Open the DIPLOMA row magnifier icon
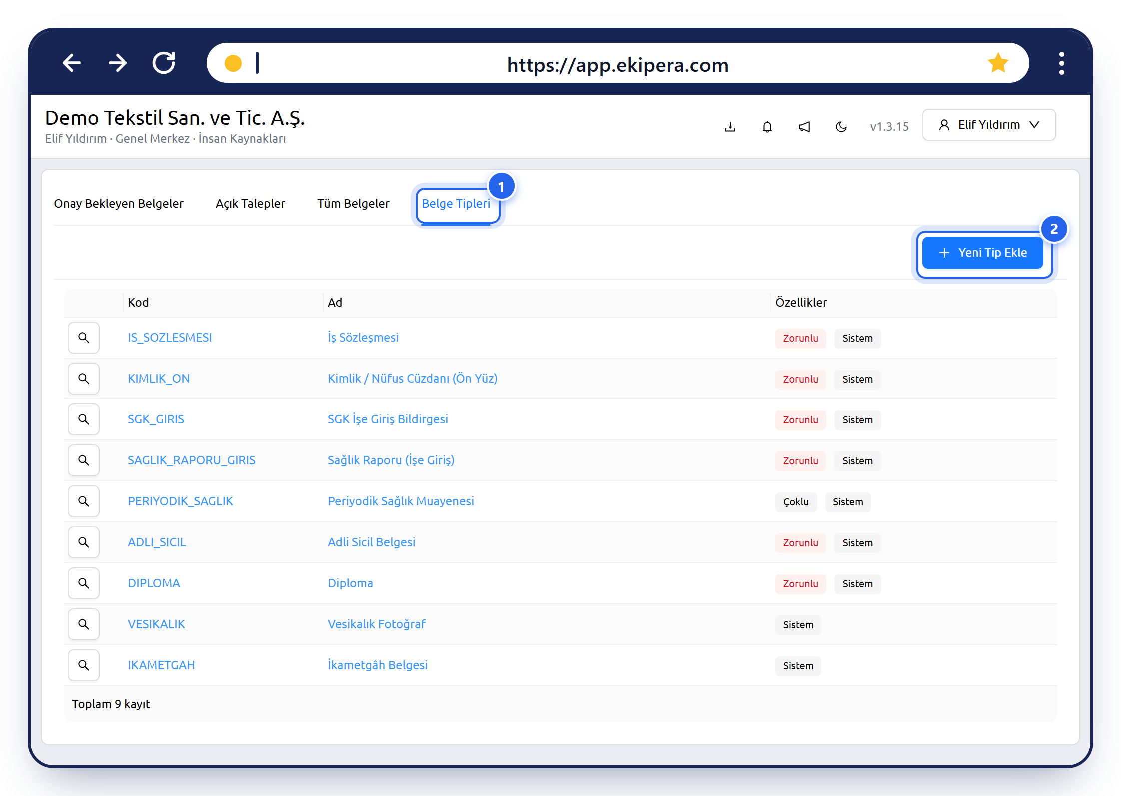This screenshot has height=796, width=1121. (x=84, y=583)
